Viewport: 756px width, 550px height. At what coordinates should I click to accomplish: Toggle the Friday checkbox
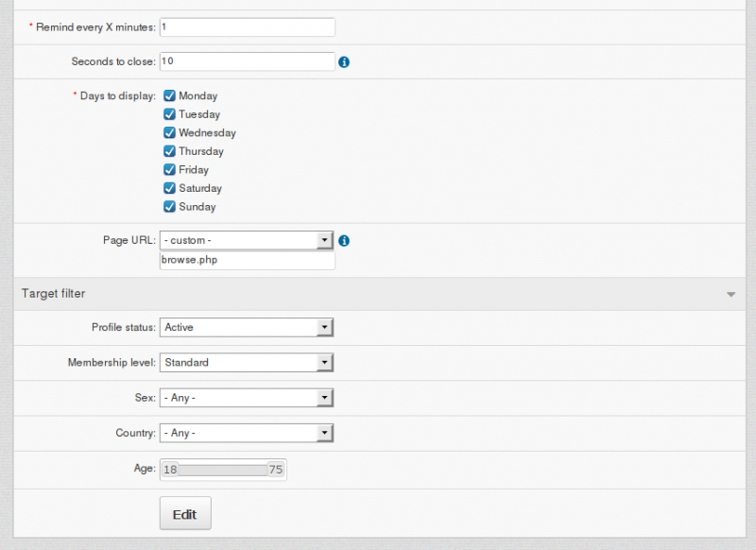coord(170,170)
